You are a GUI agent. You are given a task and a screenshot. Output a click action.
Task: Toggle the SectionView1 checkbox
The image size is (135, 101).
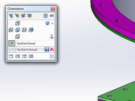[x=12, y=43]
